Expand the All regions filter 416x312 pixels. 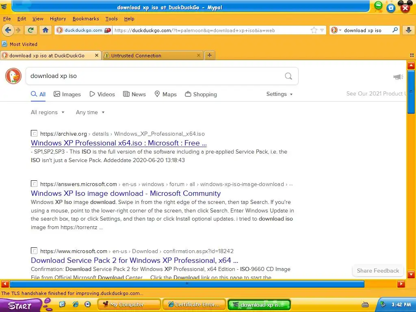[48, 112]
